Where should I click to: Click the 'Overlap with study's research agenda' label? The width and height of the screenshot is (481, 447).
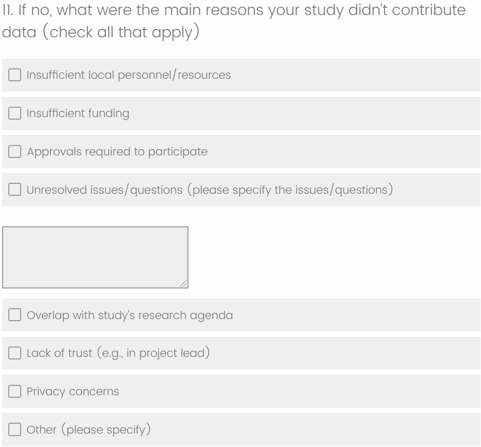(129, 315)
